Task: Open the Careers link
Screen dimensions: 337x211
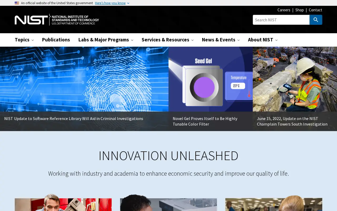Action: coord(284,10)
